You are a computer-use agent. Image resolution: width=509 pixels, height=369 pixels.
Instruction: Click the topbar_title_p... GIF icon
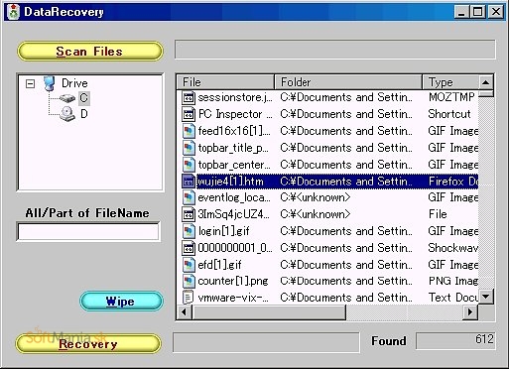[x=189, y=148]
